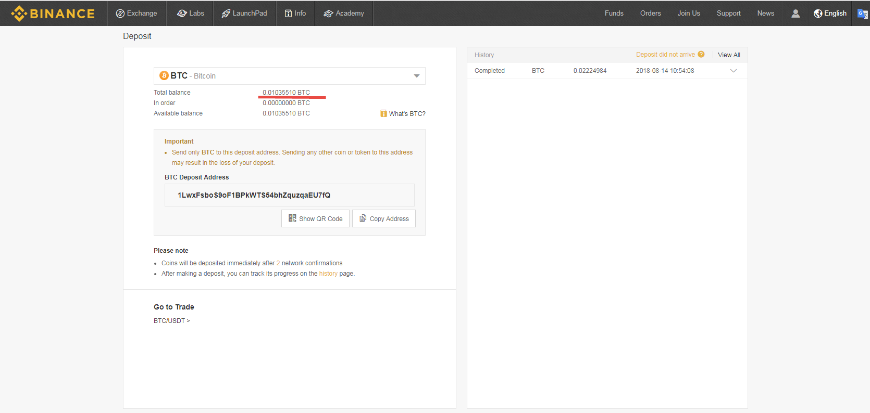Click the deposit date 2018-08-14 10:54:08

pyautogui.click(x=665, y=71)
